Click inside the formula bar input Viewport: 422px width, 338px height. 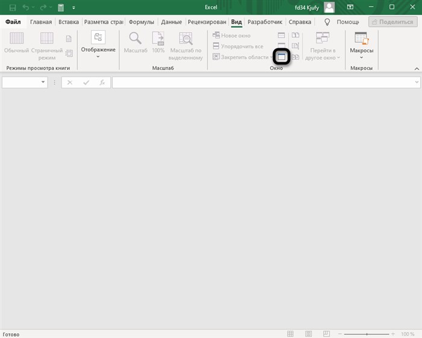263,83
